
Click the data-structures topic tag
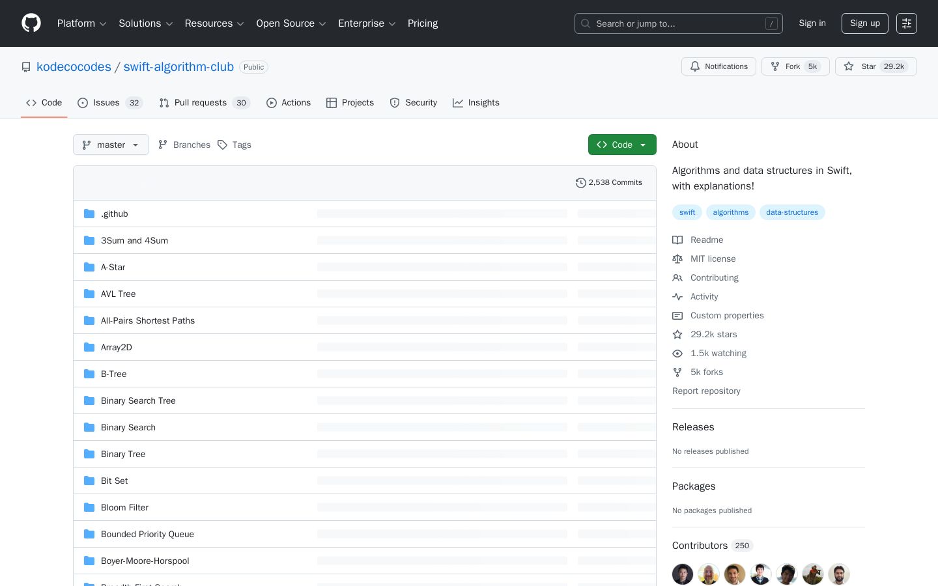(792, 212)
